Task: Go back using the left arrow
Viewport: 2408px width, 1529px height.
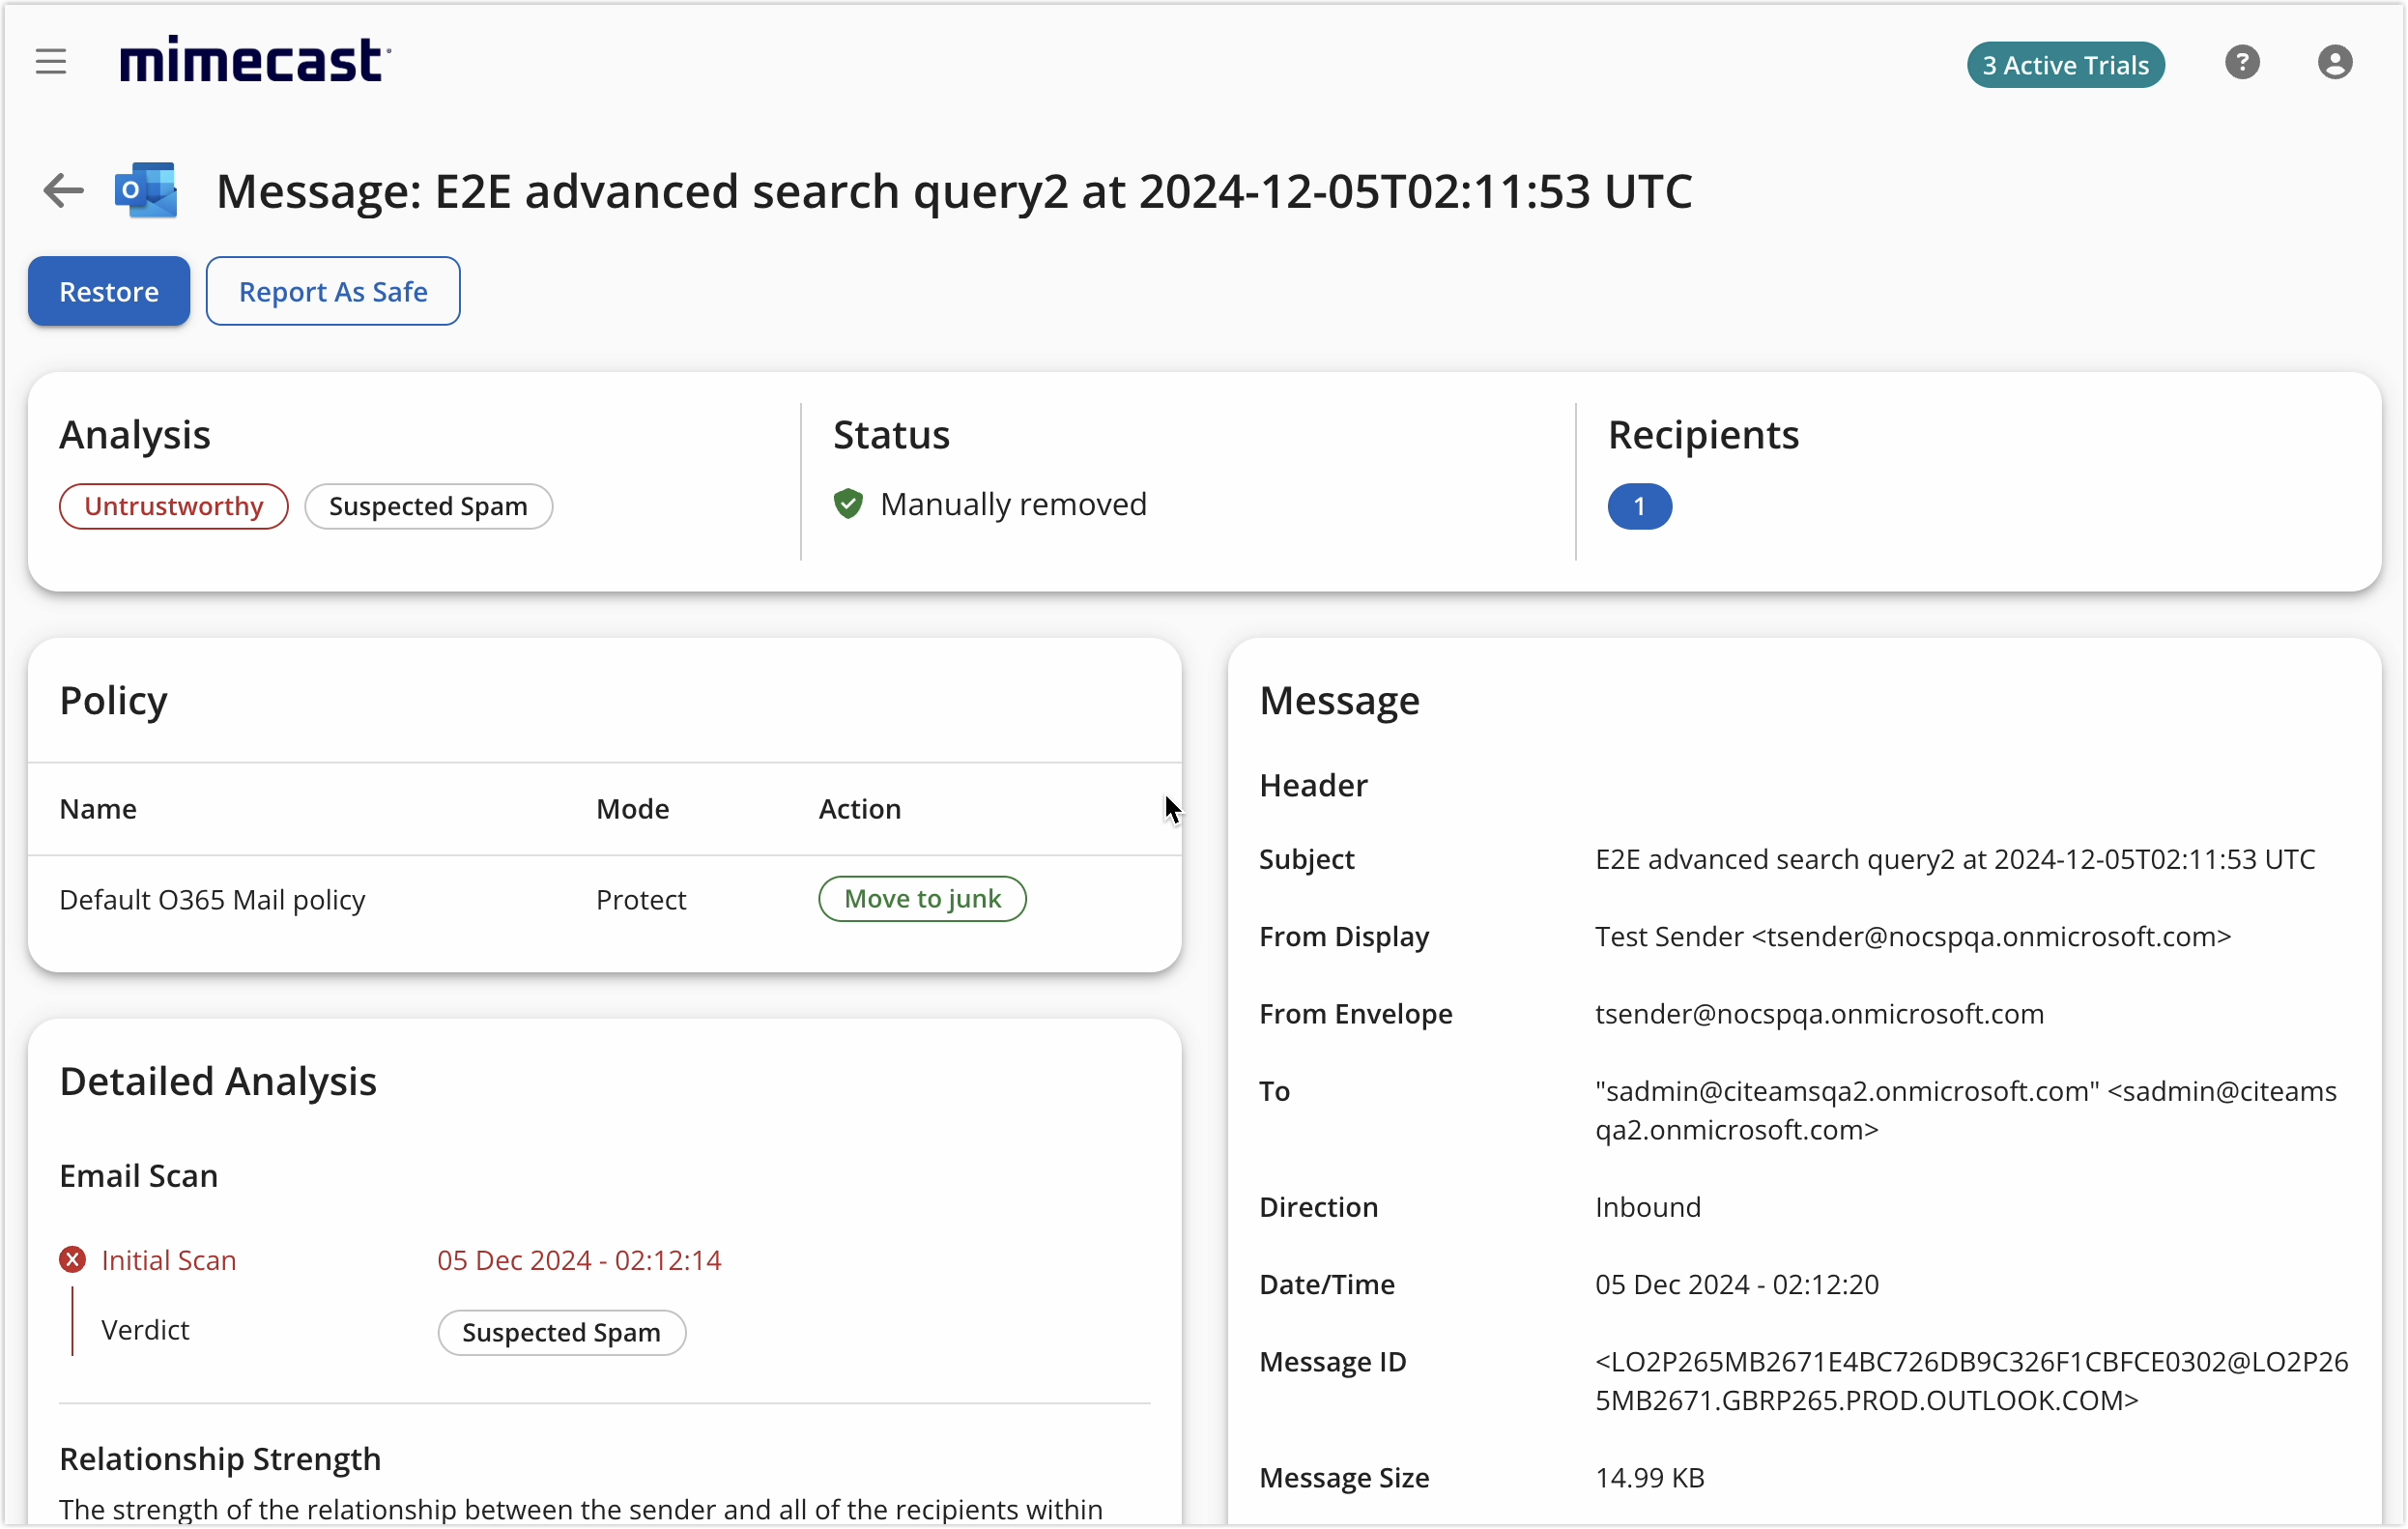Action: (x=63, y=190)
